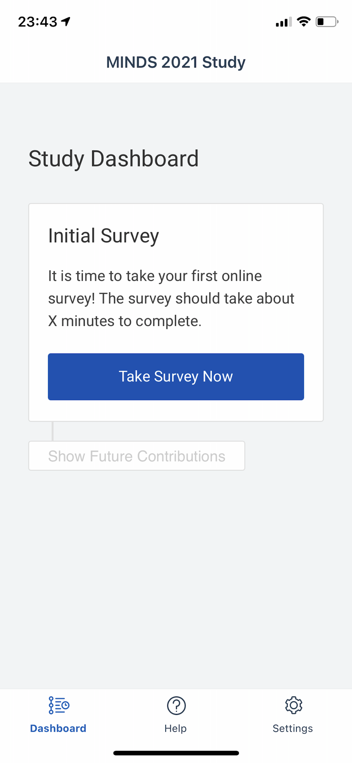Tap the 23:43 clock in status bar

(37, 22)
